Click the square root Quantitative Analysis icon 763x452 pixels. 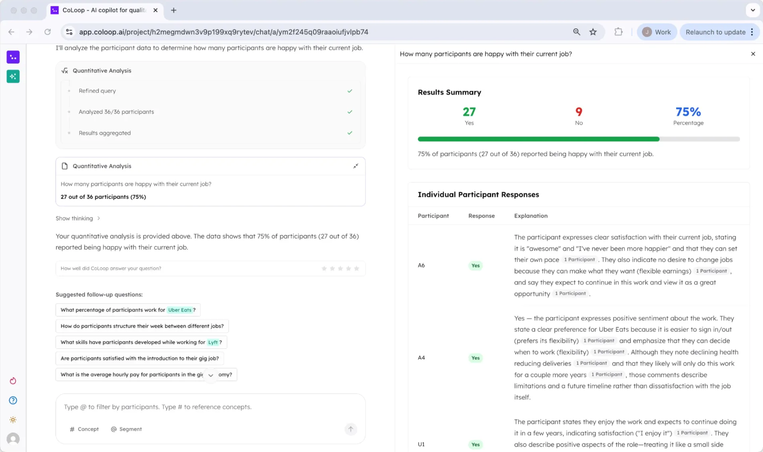point(65,71)
